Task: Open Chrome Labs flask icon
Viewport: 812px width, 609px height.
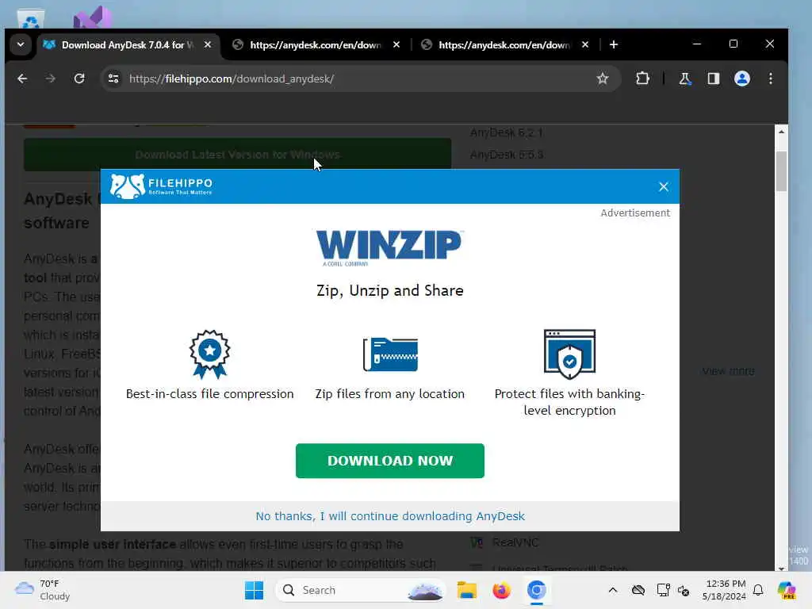Action: 684,79
